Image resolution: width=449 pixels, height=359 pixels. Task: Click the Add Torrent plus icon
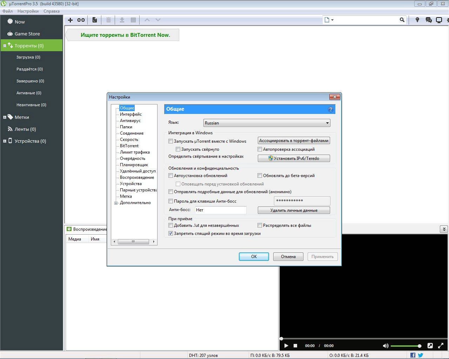coord(70,20)
